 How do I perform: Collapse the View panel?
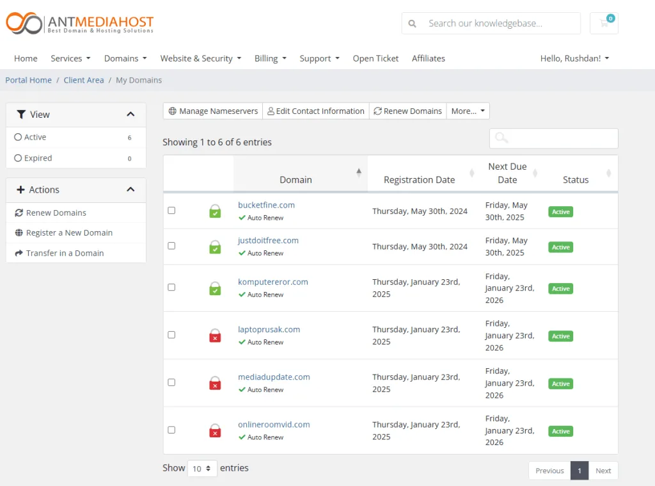pyautogui.click(x=130, y=115)
